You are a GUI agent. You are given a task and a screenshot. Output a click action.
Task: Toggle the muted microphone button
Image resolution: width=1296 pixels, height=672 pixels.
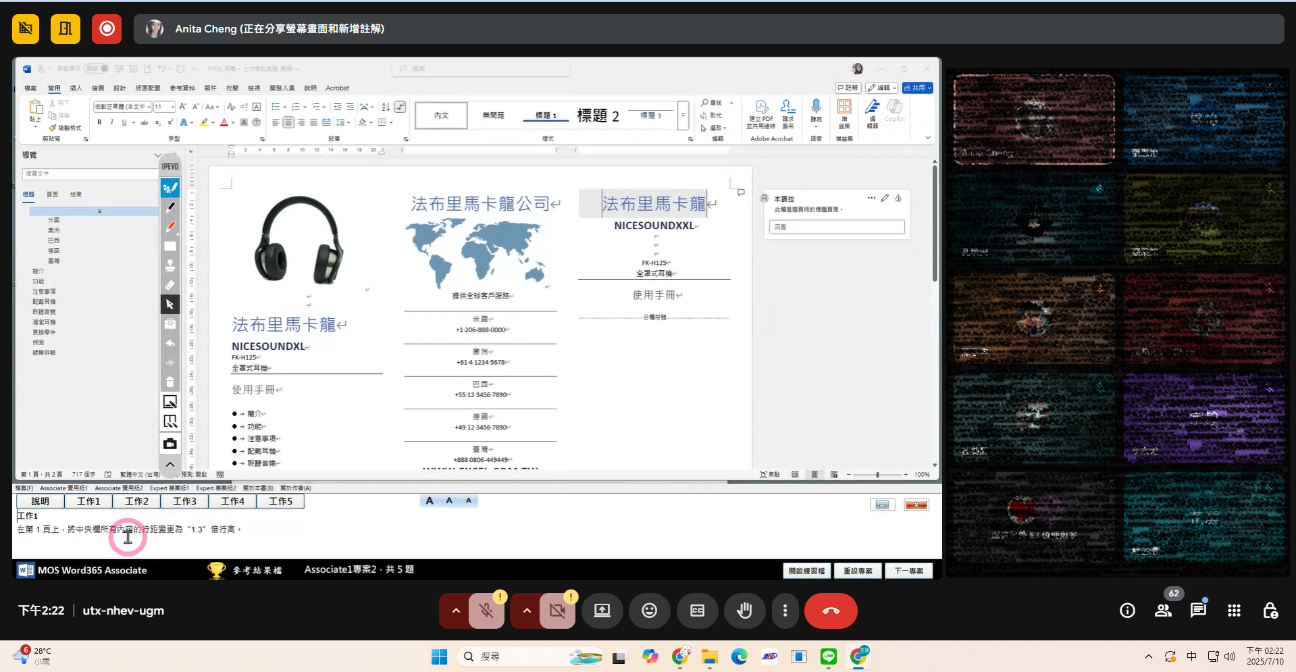pos(486,611)
